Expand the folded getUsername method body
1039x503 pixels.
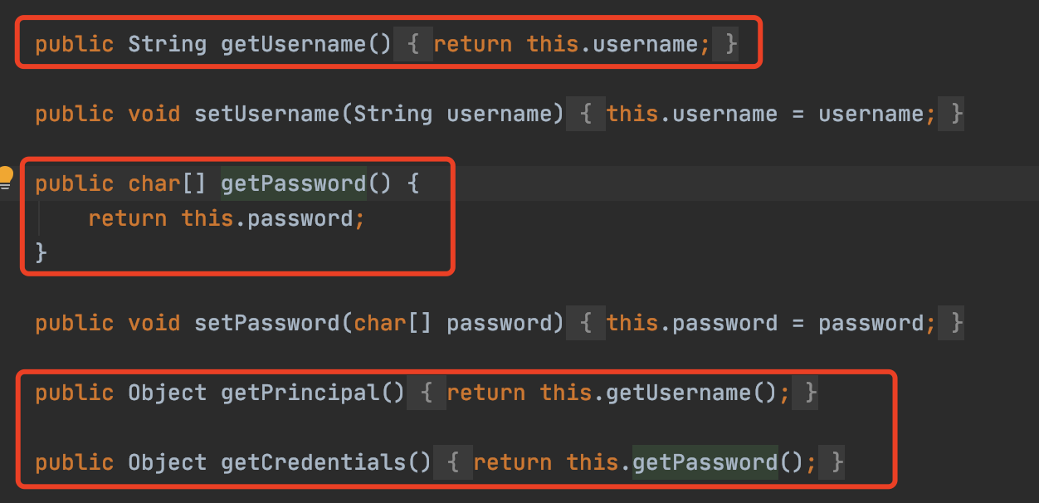413,44
